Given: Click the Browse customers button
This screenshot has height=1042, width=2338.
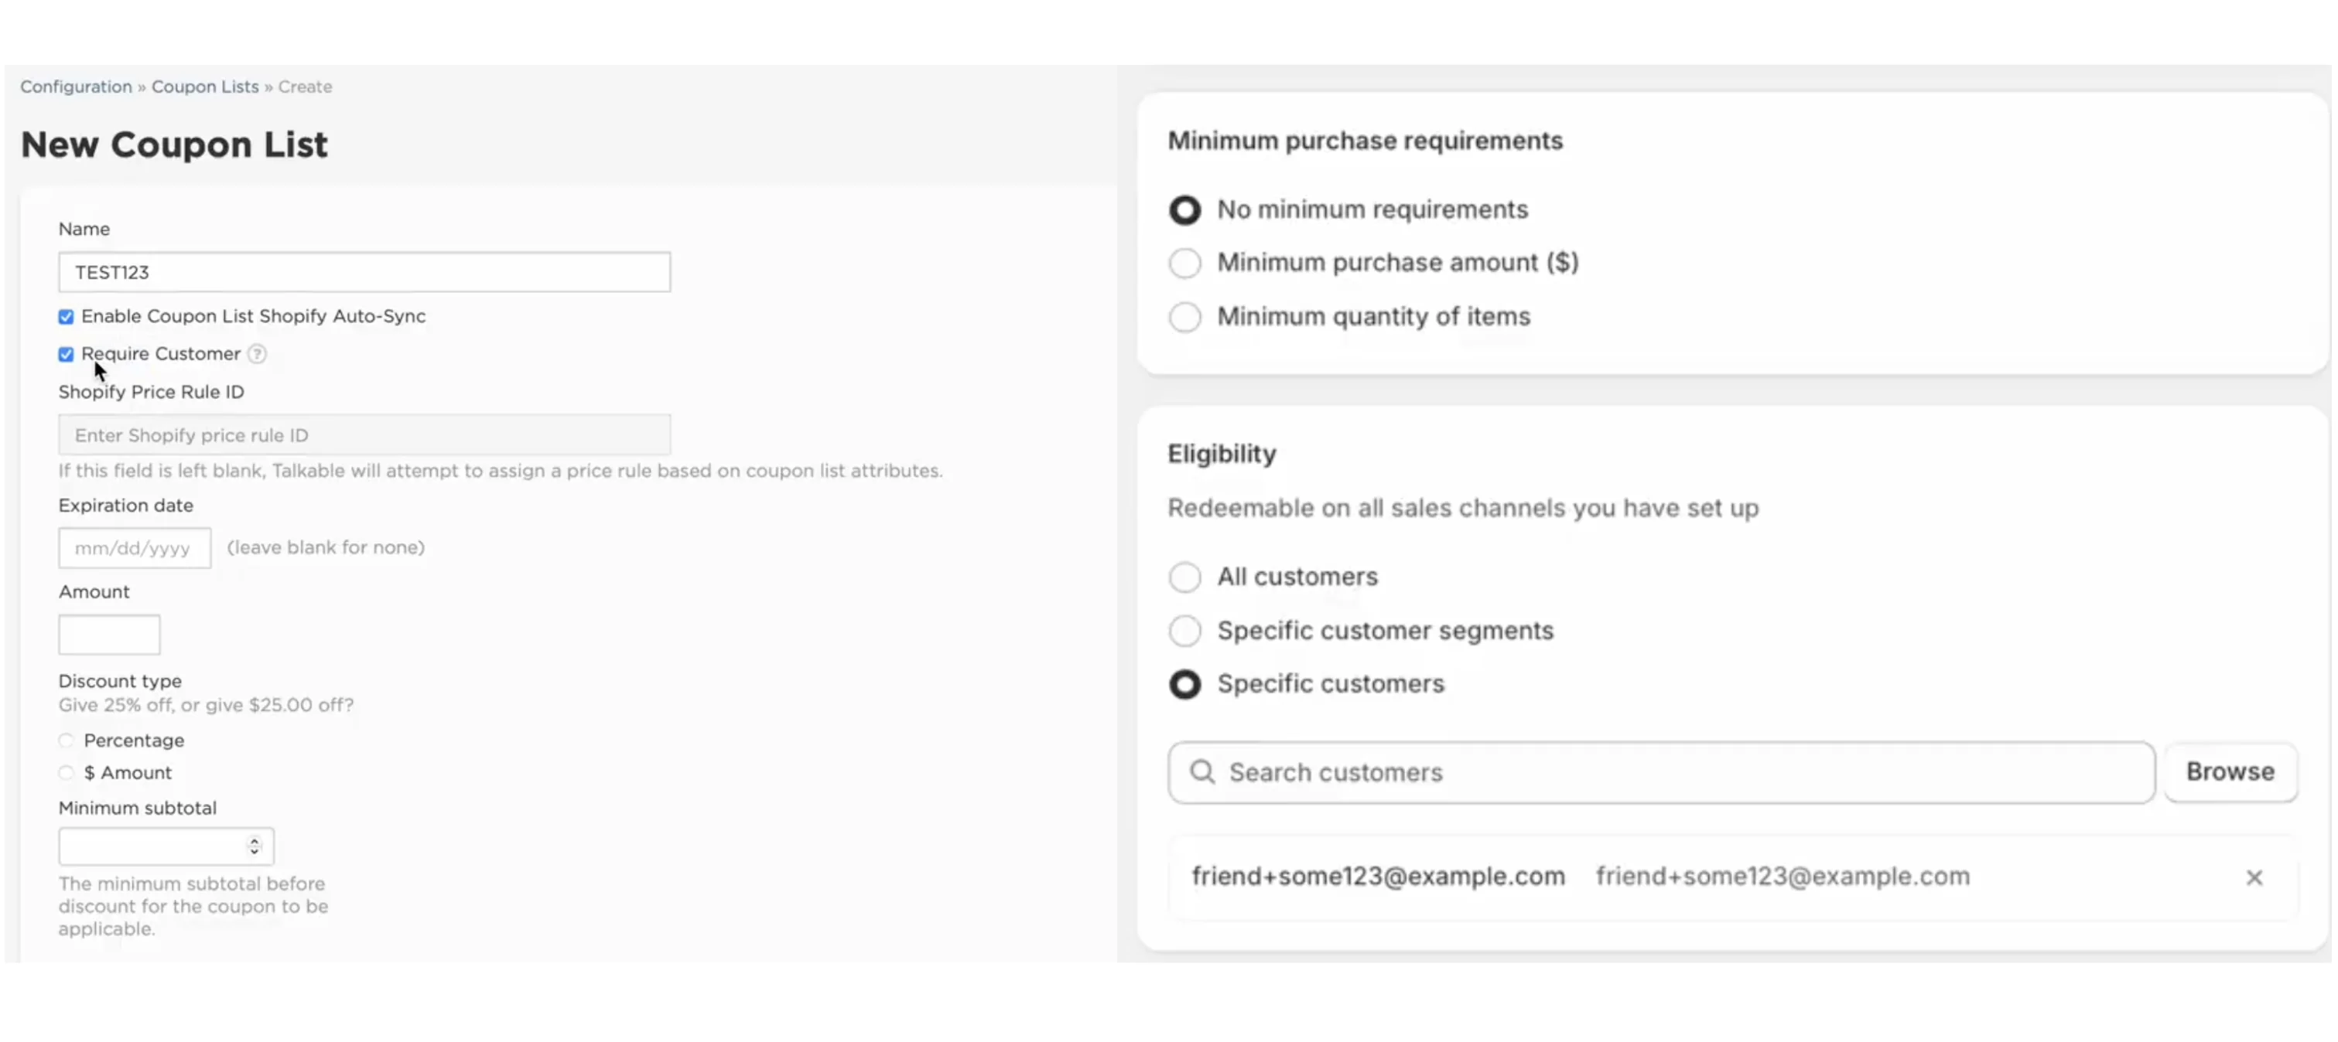Looking at the screenshot, I should 2230,771.
